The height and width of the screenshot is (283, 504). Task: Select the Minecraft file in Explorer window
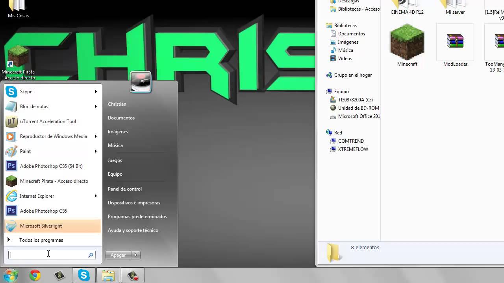pyautogui.click(x=407, y=45)
